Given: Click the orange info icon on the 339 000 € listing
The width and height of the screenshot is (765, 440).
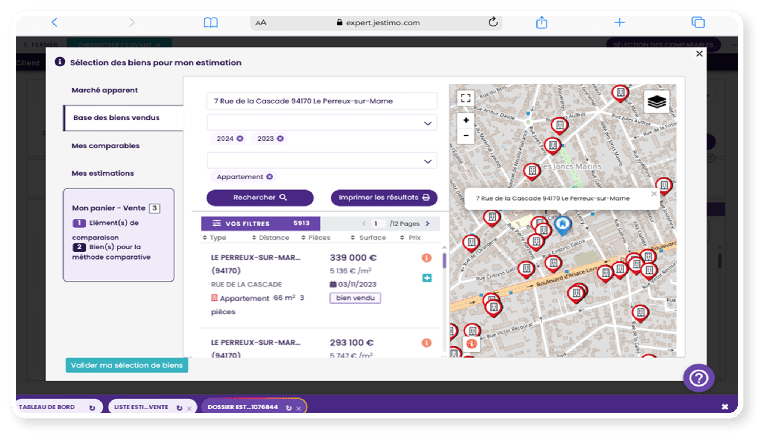Looking at the screenshot, I should click(427, 257).
